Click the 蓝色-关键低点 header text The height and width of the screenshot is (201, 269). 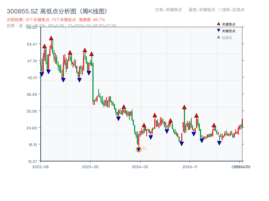[x=202, y=10]
